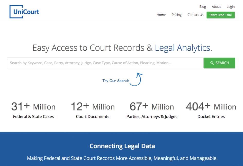Click the curved arrow pointing to search
This screenshot has width=243, height=166.
pos(137,79)
